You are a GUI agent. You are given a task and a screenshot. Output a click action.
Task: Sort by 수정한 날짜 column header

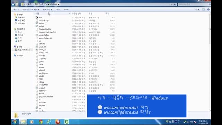click(x=76, y=14)
